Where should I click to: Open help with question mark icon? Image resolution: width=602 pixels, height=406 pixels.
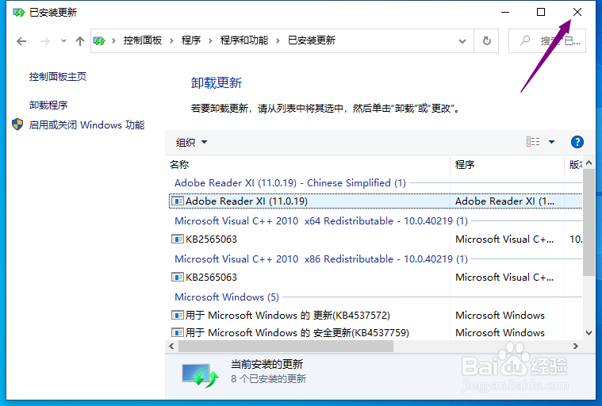pyautogui.click(x=577, y=142)
